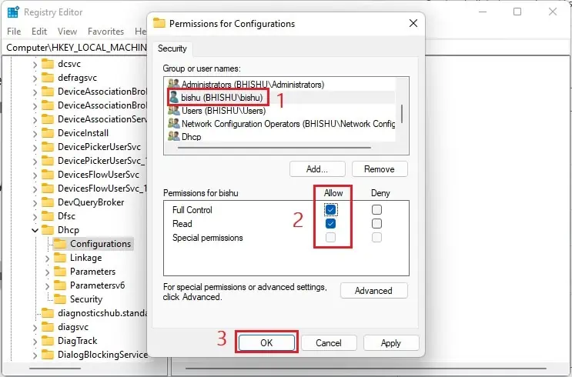Click the diagnosticshub folder icon
This screenshot has height=377, width=572.
tap(48, 313)
